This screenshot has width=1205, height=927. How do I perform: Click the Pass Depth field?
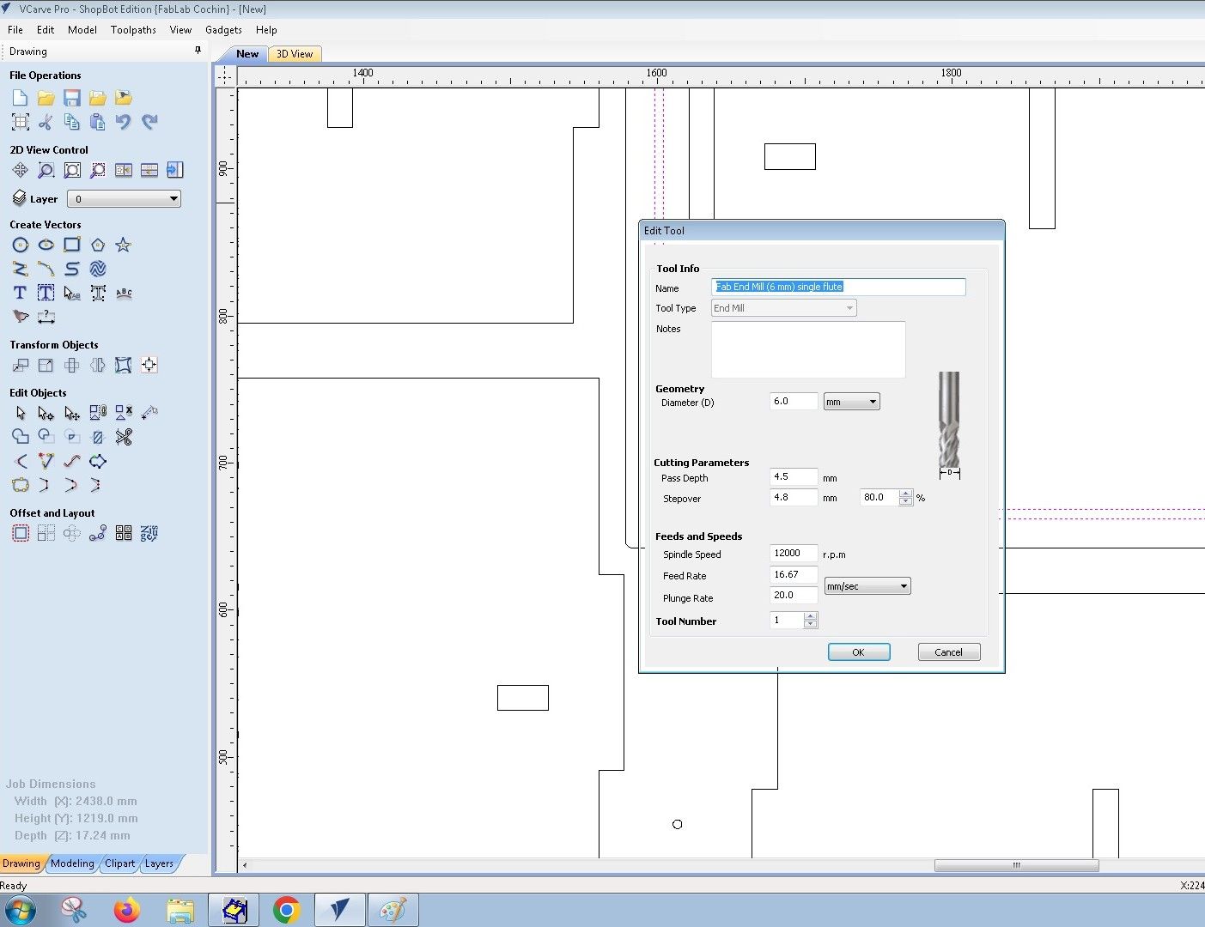794,476
